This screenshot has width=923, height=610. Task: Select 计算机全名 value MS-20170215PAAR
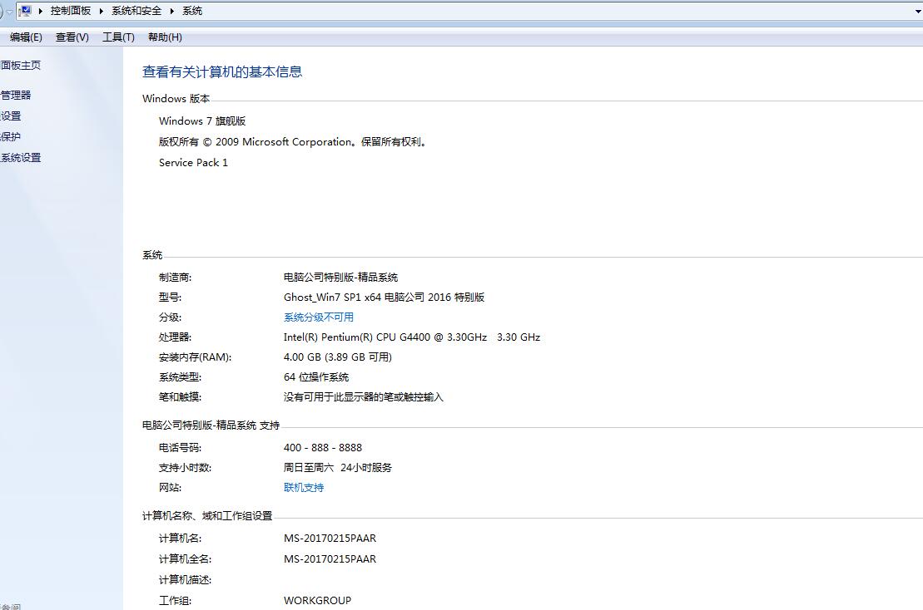330,559
